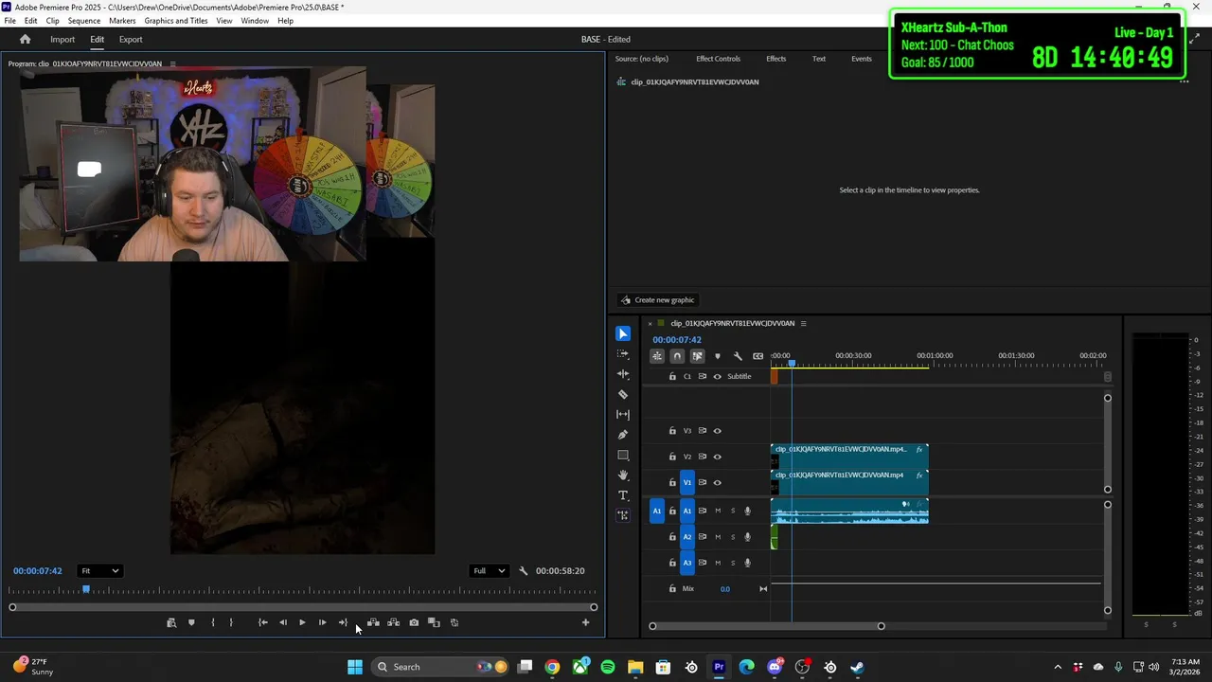Mute audio track A1

pos(717,511)
